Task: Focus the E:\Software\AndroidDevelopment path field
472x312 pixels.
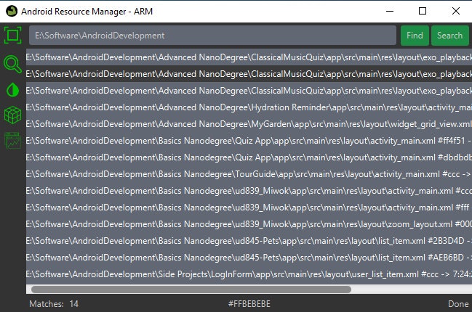Action: pos(212,36)
